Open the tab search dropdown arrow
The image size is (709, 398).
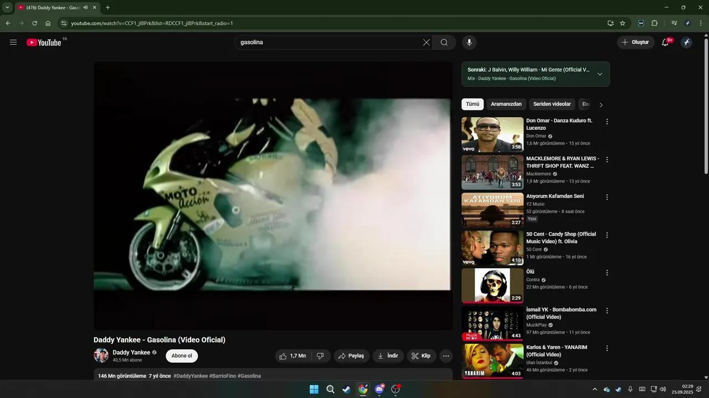[7, 7]
